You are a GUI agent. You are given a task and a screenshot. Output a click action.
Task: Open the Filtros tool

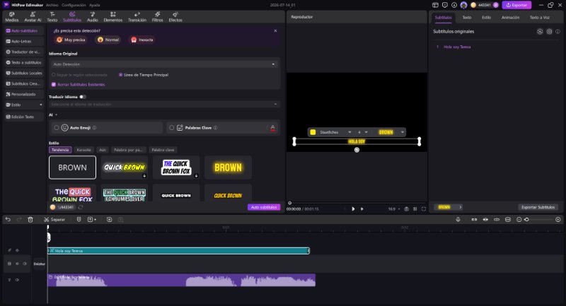point(157,16)
